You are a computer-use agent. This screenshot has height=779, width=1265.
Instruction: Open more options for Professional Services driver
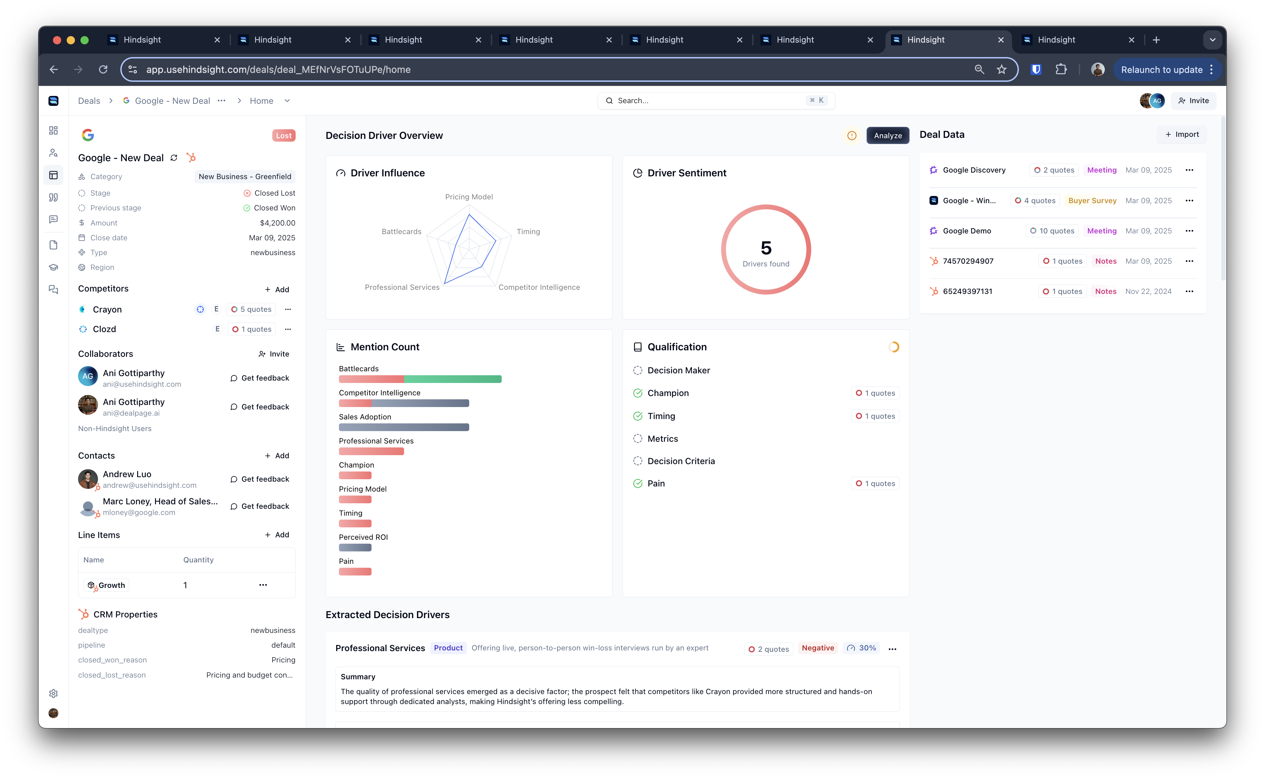(893, 649)
